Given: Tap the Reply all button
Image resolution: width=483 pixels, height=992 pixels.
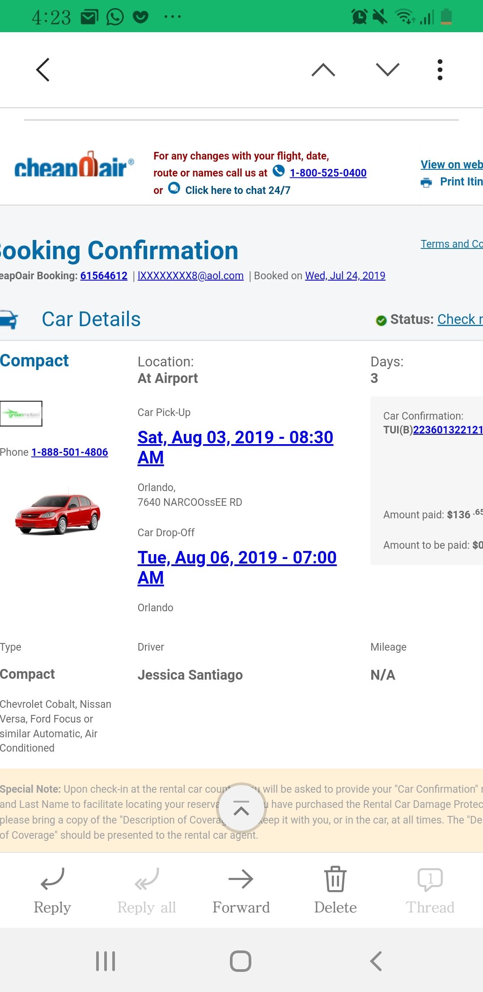Looking at the screenshot, I should pyautogui.click(x=147, y=891).
